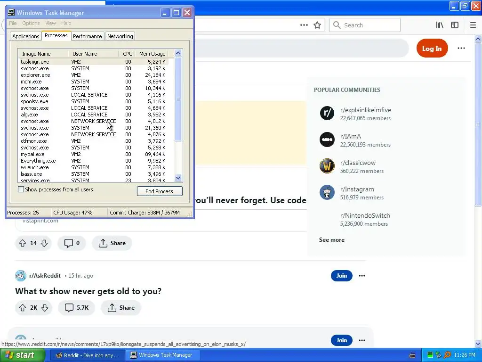Screen dimensions: 482x362
Task: Check 'Show processes from all users'
Action: pos(21,189)
